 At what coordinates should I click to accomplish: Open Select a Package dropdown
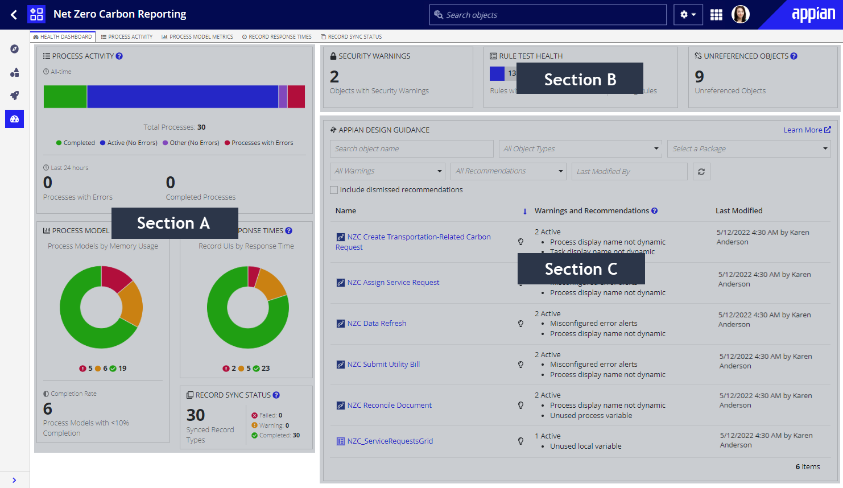pyautogui.click(x=749, y=148)
